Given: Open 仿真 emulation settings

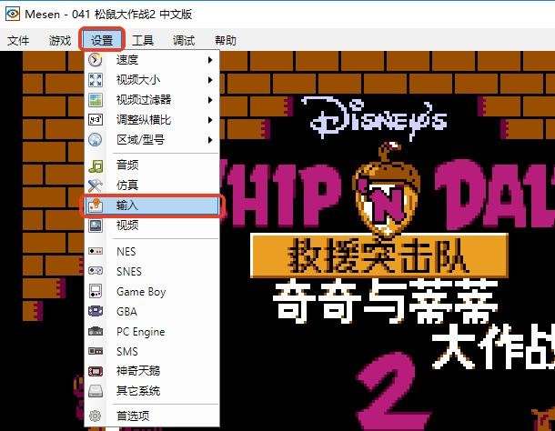Looking at the screenshot, I should tap(152, 185).
